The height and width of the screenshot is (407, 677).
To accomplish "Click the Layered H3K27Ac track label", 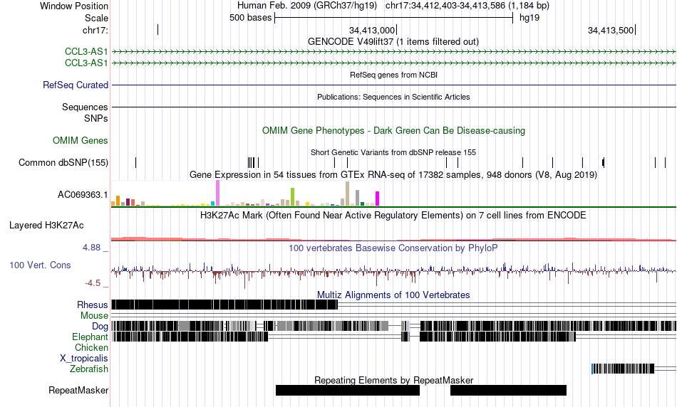I will (46, 226).
